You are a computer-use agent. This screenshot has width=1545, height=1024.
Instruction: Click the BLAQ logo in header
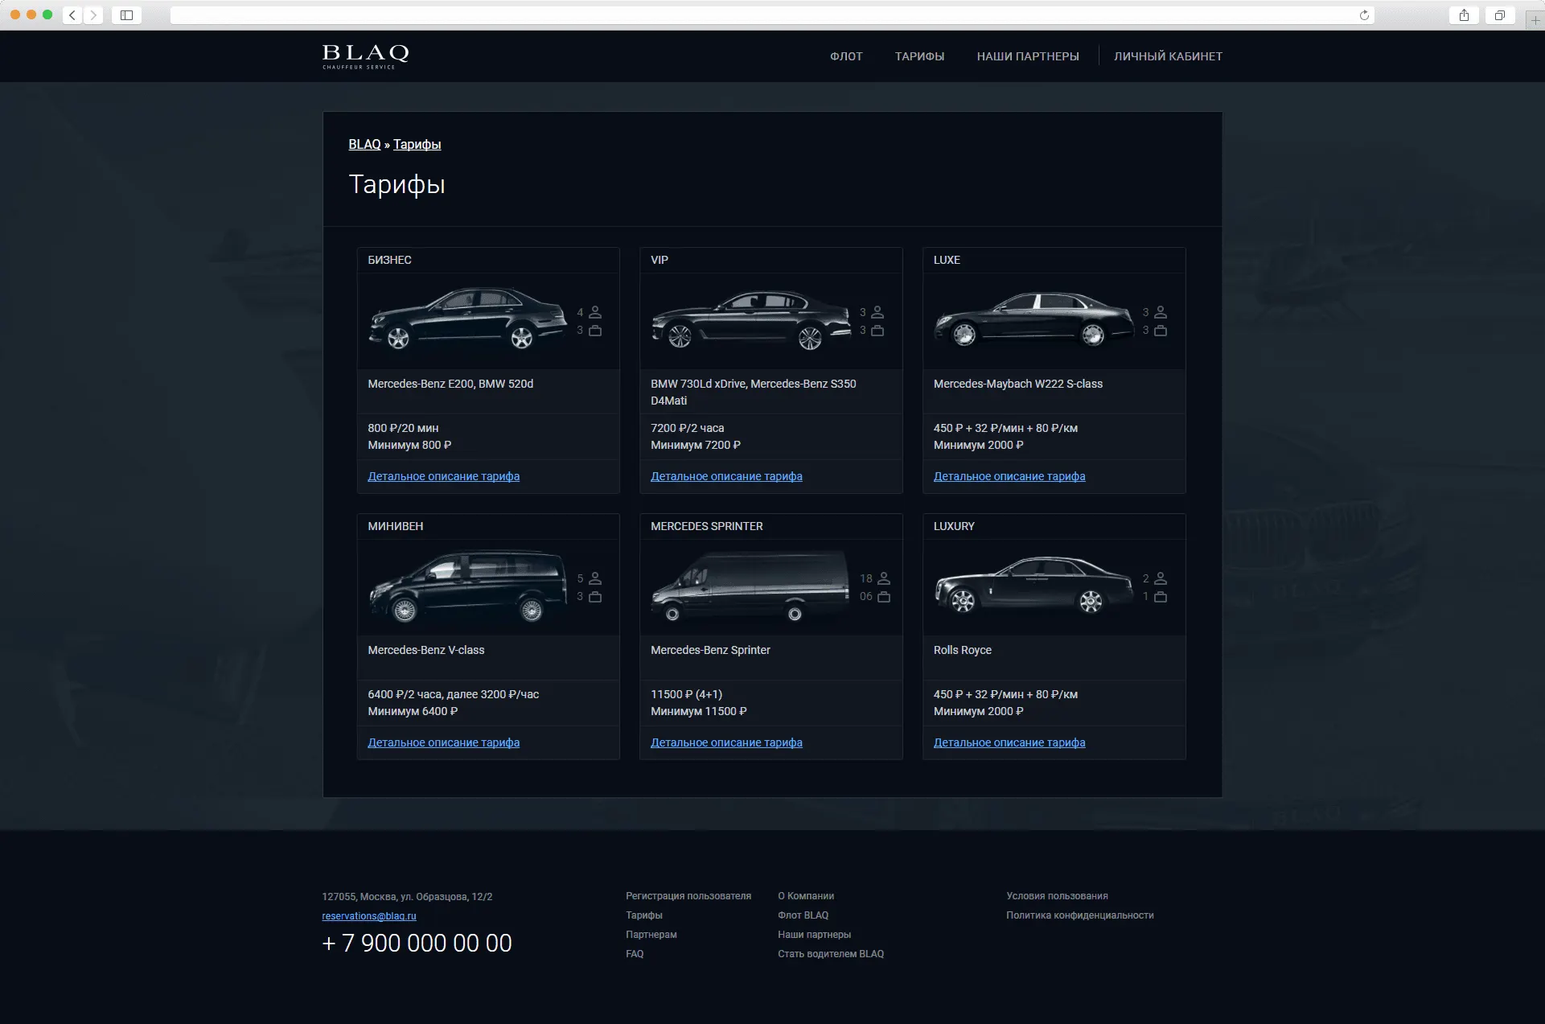click(x=365, y=56)
